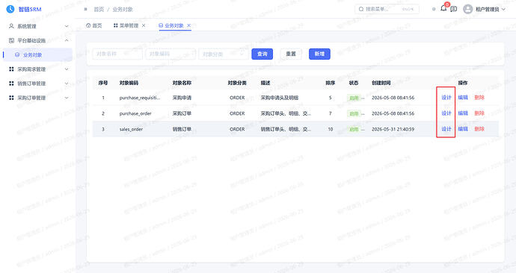Click the 搜索菜单 search box
Screen dimensions: 516x273
(387, 9)
